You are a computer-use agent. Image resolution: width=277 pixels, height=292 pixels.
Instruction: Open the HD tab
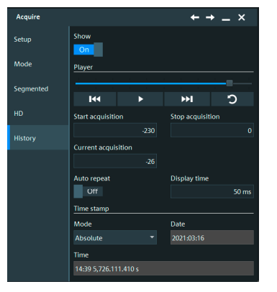coord(38,114)
